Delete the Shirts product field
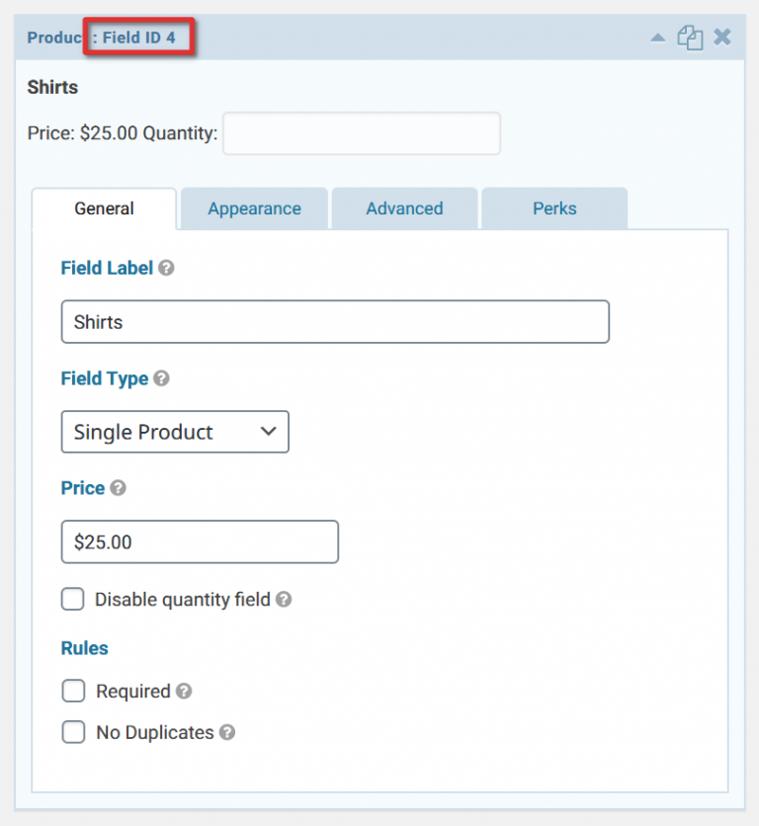This screenshot has height=826, width=759. (721, 37)
